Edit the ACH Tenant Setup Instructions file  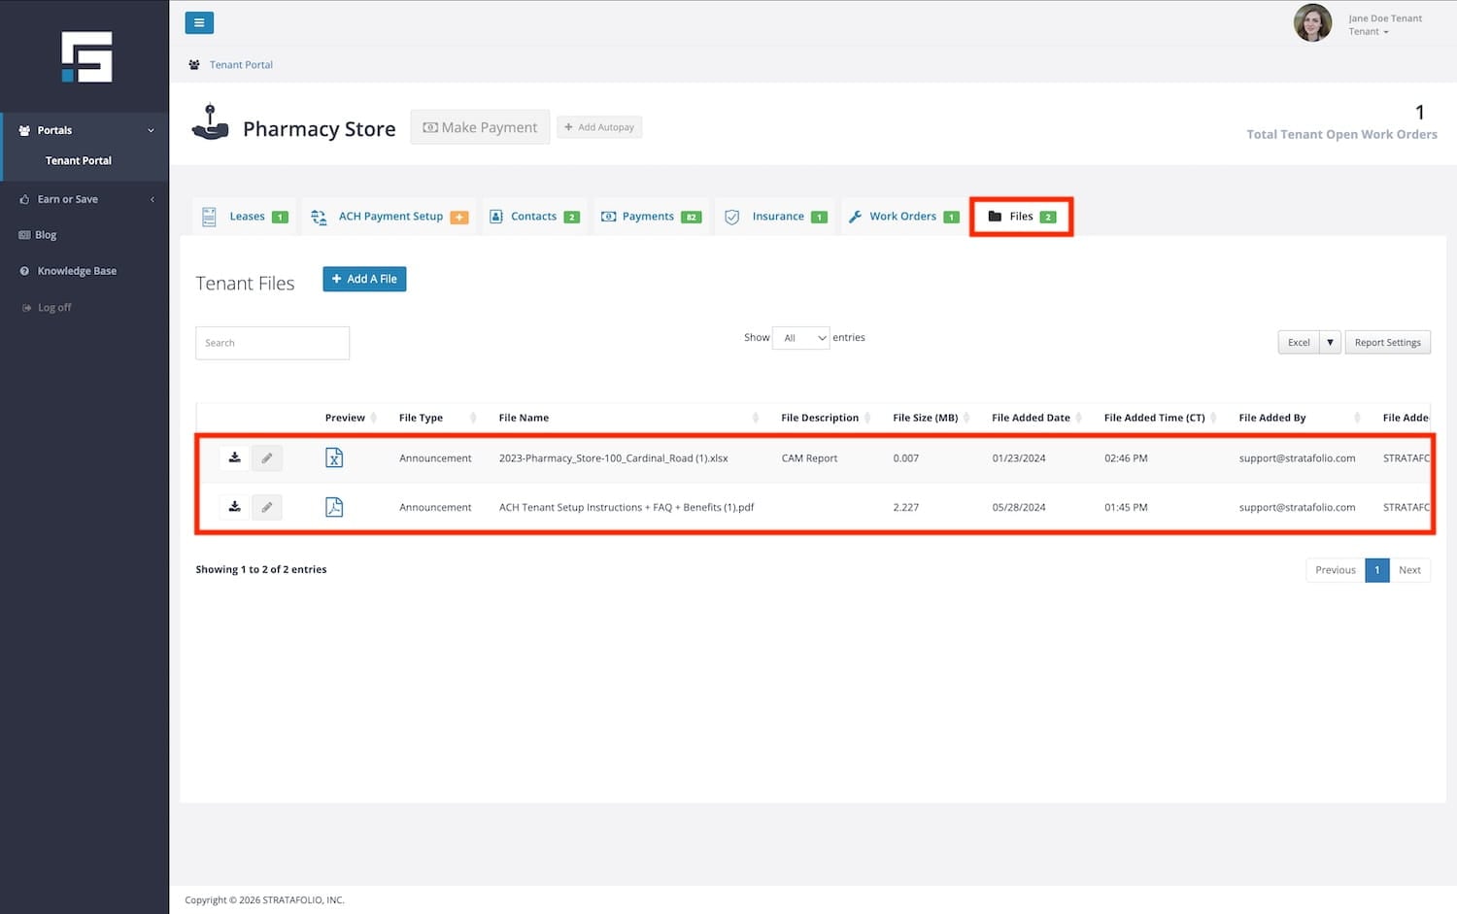(x=267, y=507)
